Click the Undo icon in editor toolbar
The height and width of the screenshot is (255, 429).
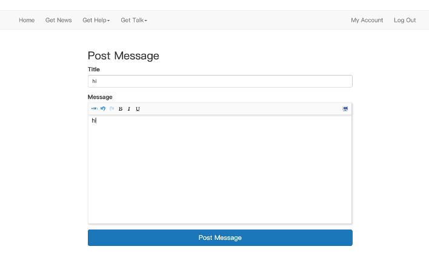tap(103, 109)
